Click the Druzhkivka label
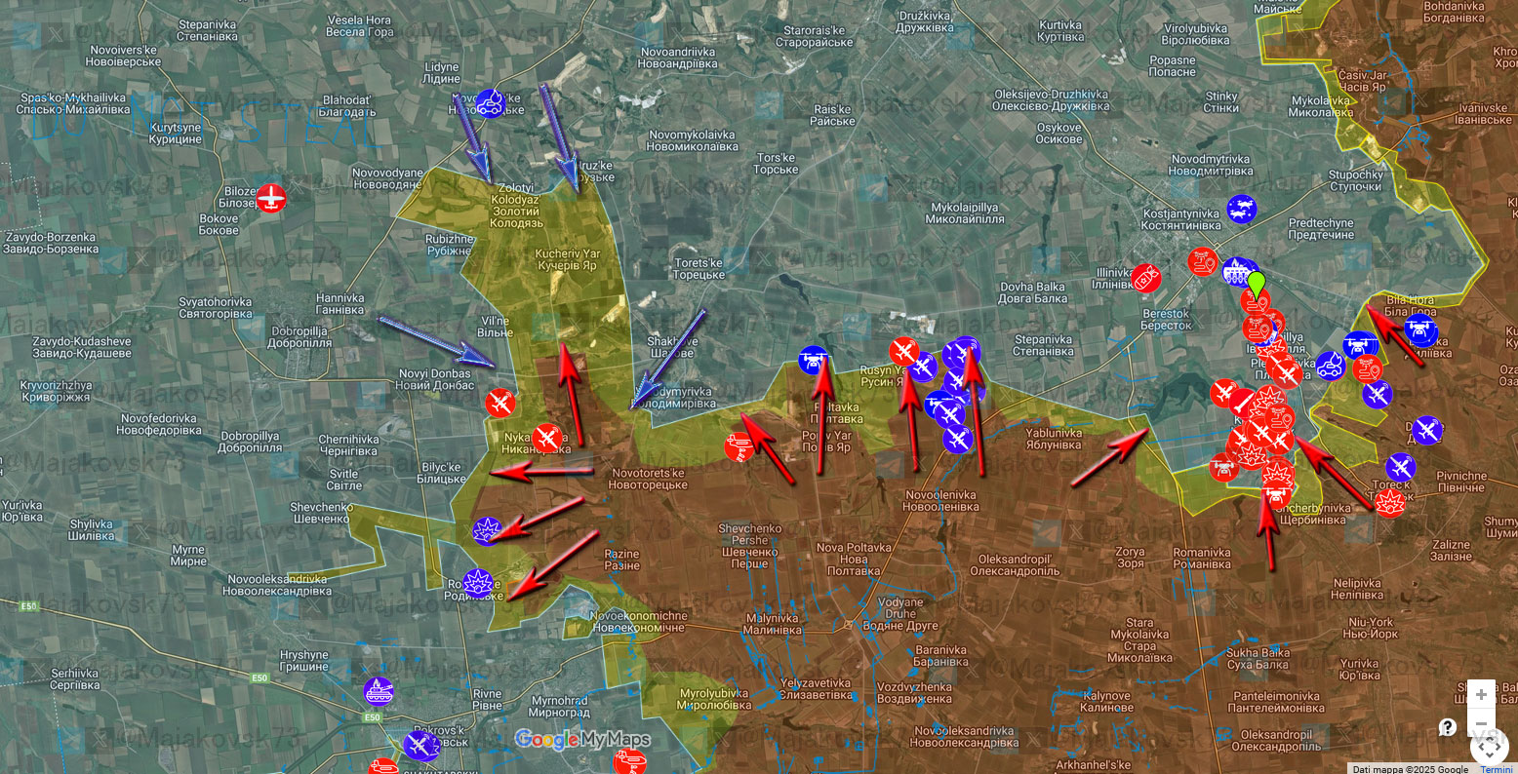Image resolution: width=1518 pixels, height=774 pixels. click(x=925, y=21)
